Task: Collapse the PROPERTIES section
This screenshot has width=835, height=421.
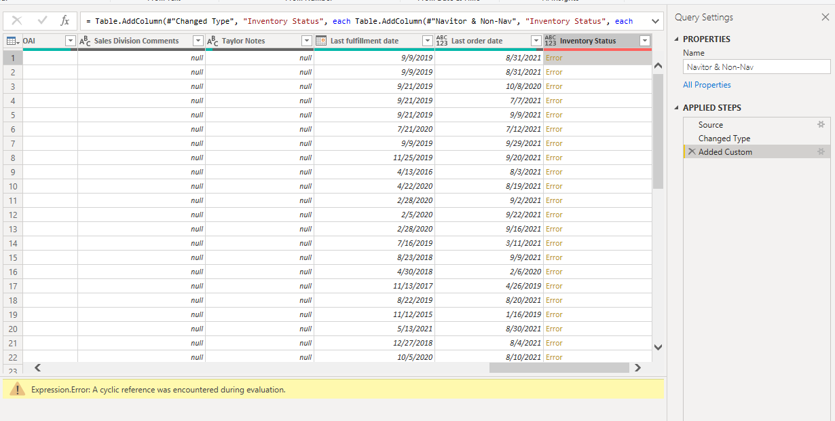Action: [676, 39]
